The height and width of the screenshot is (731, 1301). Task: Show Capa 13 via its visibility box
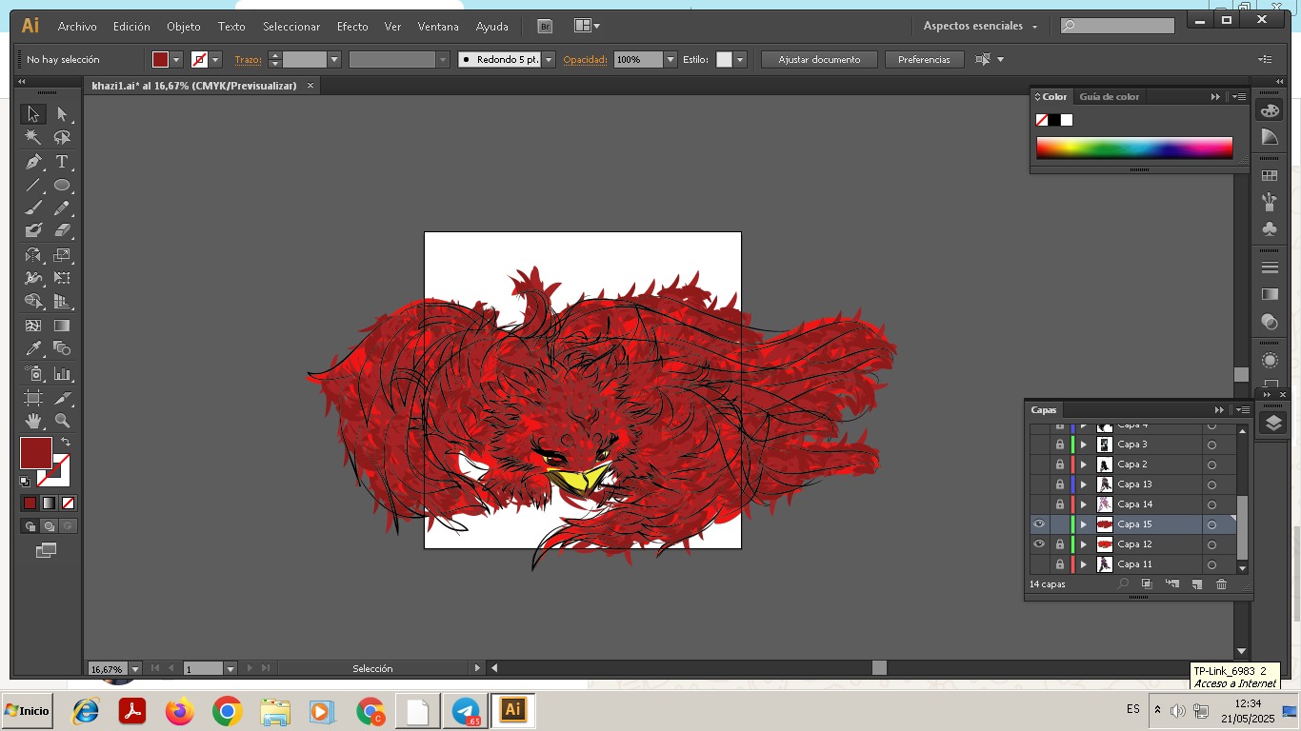click(1039, 484)
